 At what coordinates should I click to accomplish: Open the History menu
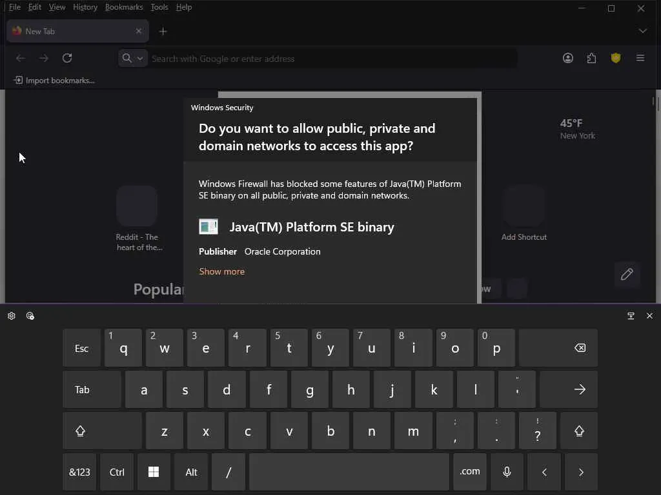tap(85, 7)
